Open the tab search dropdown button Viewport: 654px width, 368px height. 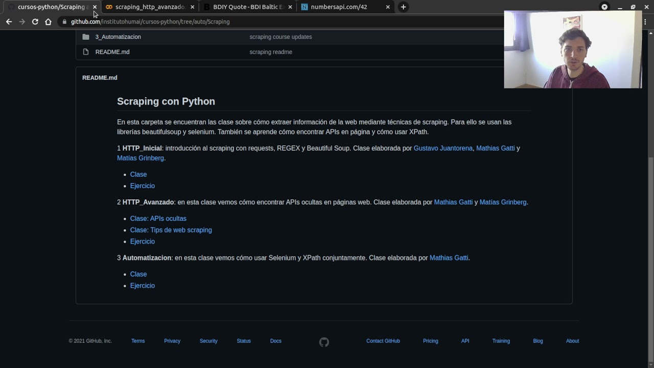(x=604, y=7)
